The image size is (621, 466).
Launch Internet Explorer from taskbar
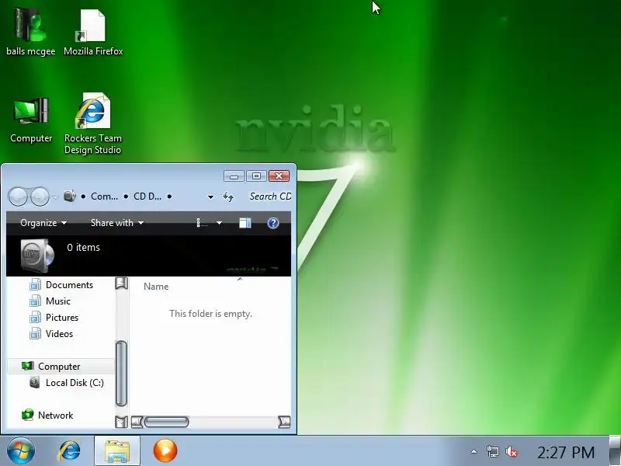[70, 451]
